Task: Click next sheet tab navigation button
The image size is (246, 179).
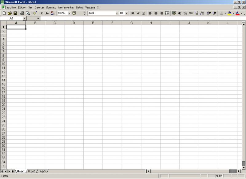Action: coord(9,171)
